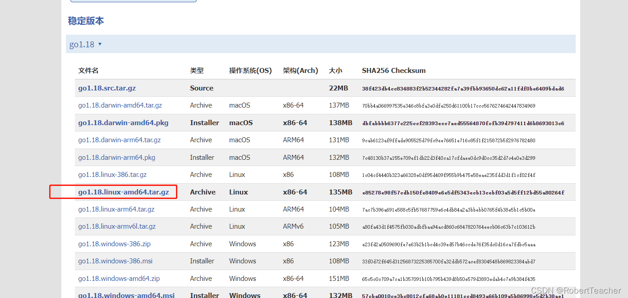Click Archive type in linux-386.tar.gz row
The width and height of the screenshot is (628, 298).
pos(201,175)
